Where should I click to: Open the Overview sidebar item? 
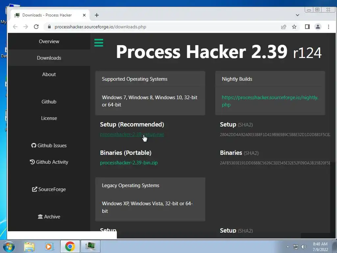point(49,41)
